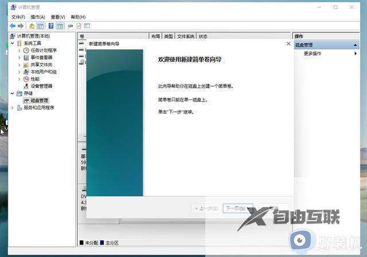The height and width of the screenshot is (257, 367).
Task: Sort by the 类型 column header
Action: point(169,36)
